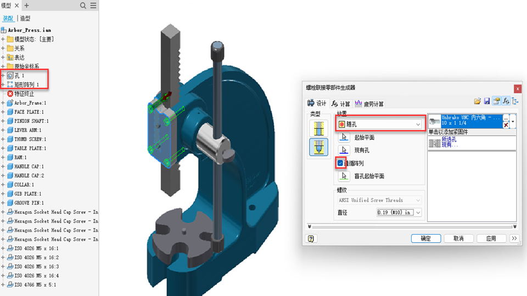This screenshot has width=527, height=296.
Task: Select the Unbrako UNC 内六角 fastener entry
Action: tap(470, 121)
